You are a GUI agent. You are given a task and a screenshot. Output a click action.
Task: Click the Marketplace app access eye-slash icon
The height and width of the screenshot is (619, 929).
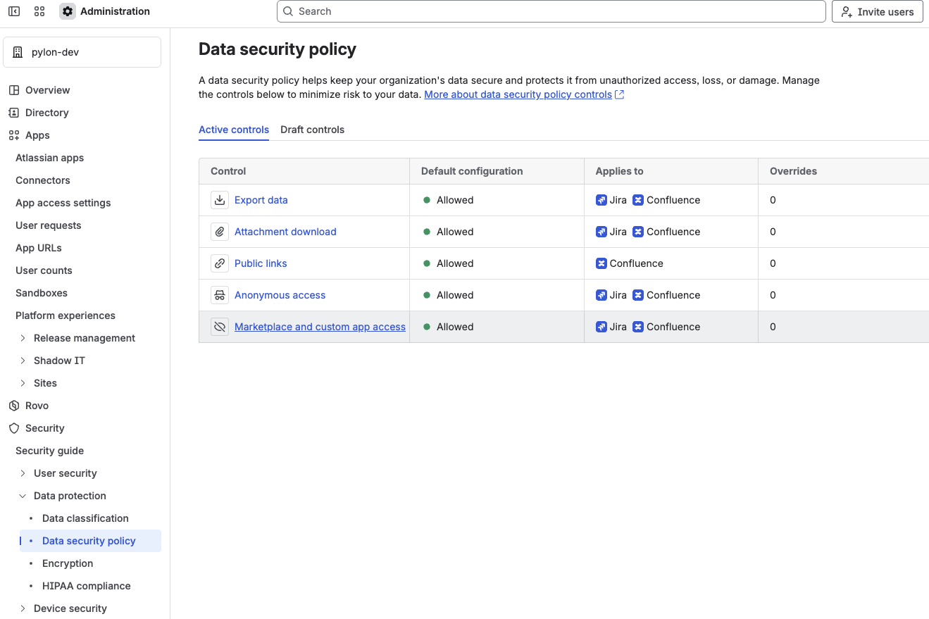220,327
